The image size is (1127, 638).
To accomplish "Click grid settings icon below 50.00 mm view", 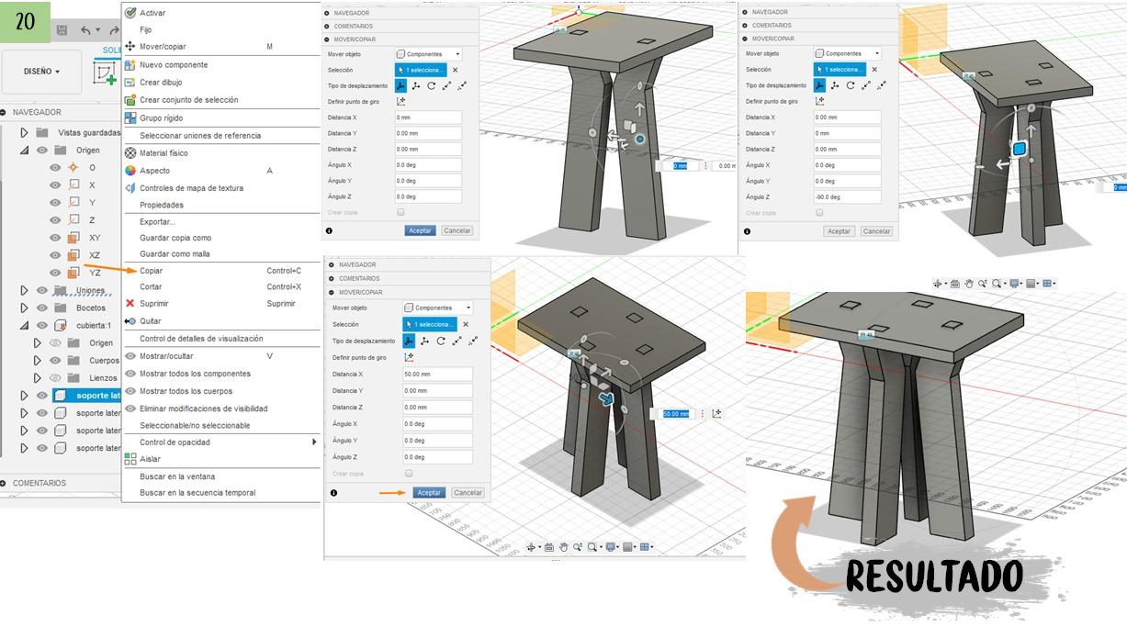I will pos(628,547).
